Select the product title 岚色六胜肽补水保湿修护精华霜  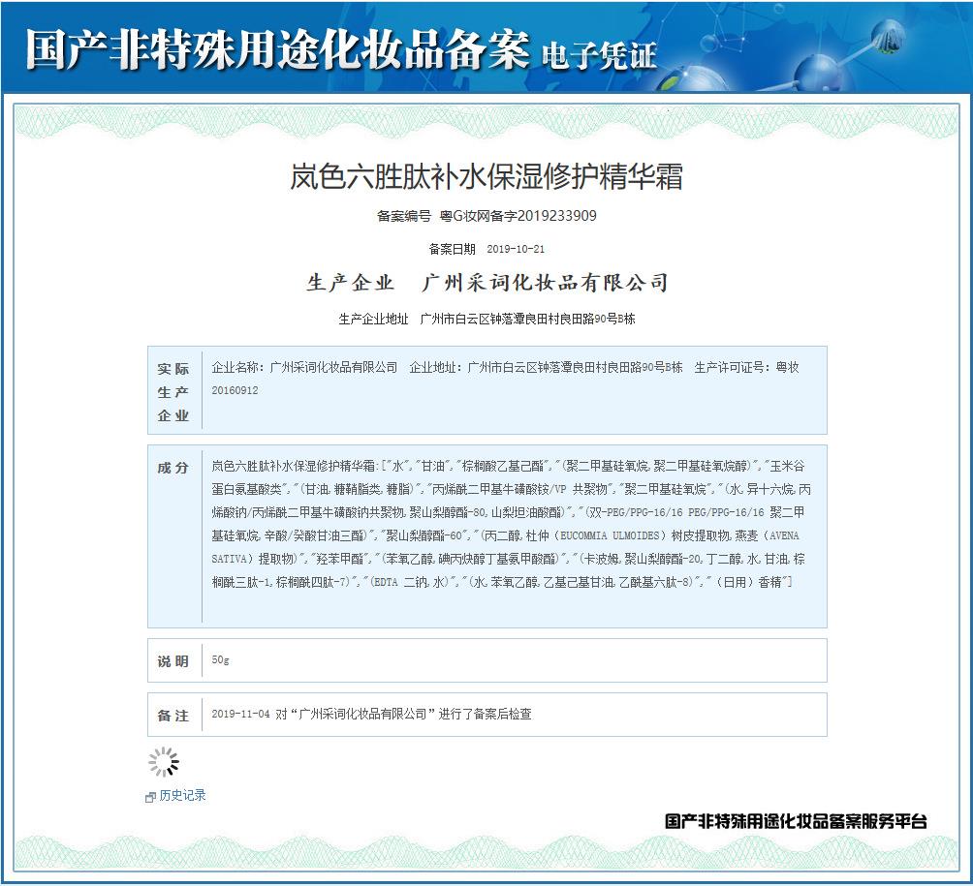486,176
